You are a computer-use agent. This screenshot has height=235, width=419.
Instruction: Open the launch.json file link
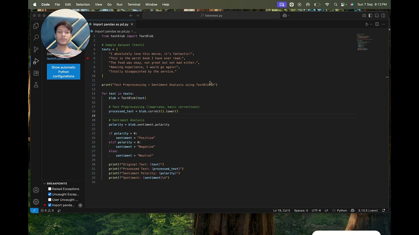coord(59,59)
